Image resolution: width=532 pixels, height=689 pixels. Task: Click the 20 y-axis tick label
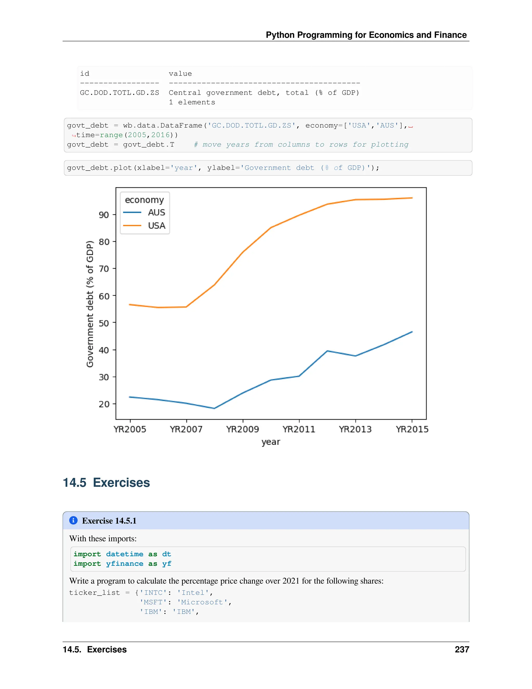[x=104, y=404]
